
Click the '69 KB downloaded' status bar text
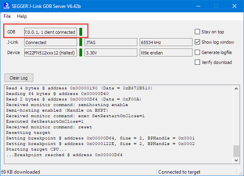click(x=21, y=172)
